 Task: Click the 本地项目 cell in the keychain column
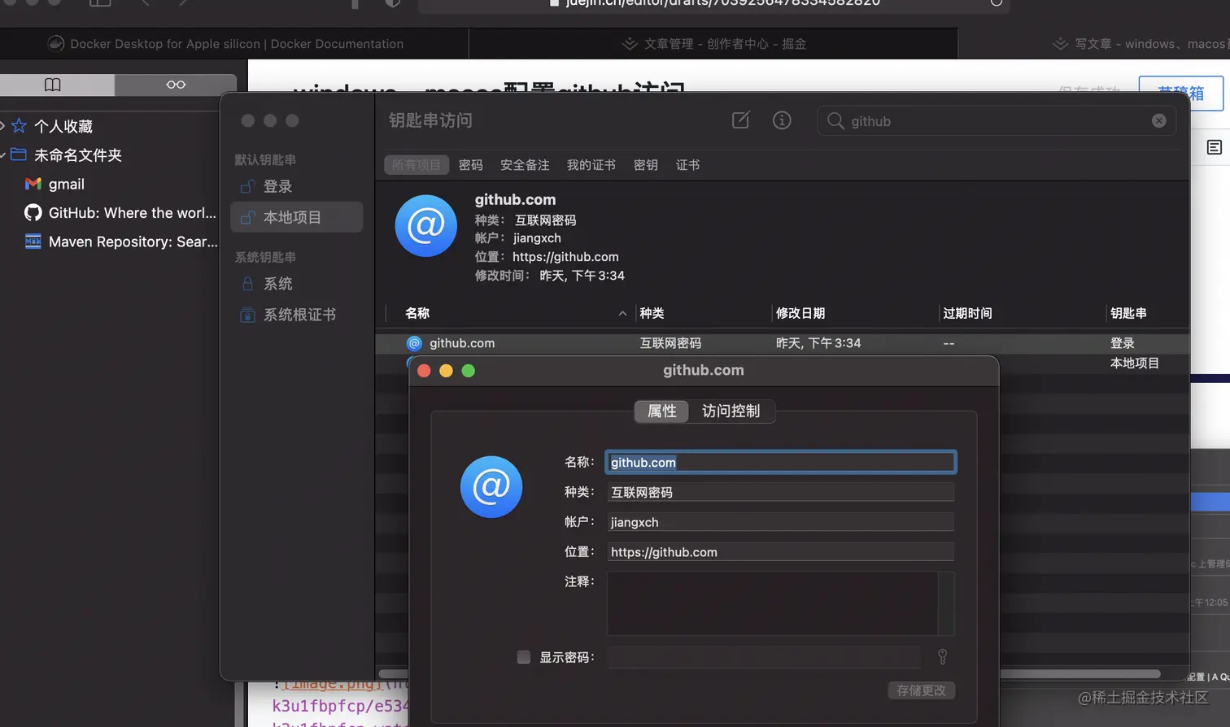[1134, 363]
